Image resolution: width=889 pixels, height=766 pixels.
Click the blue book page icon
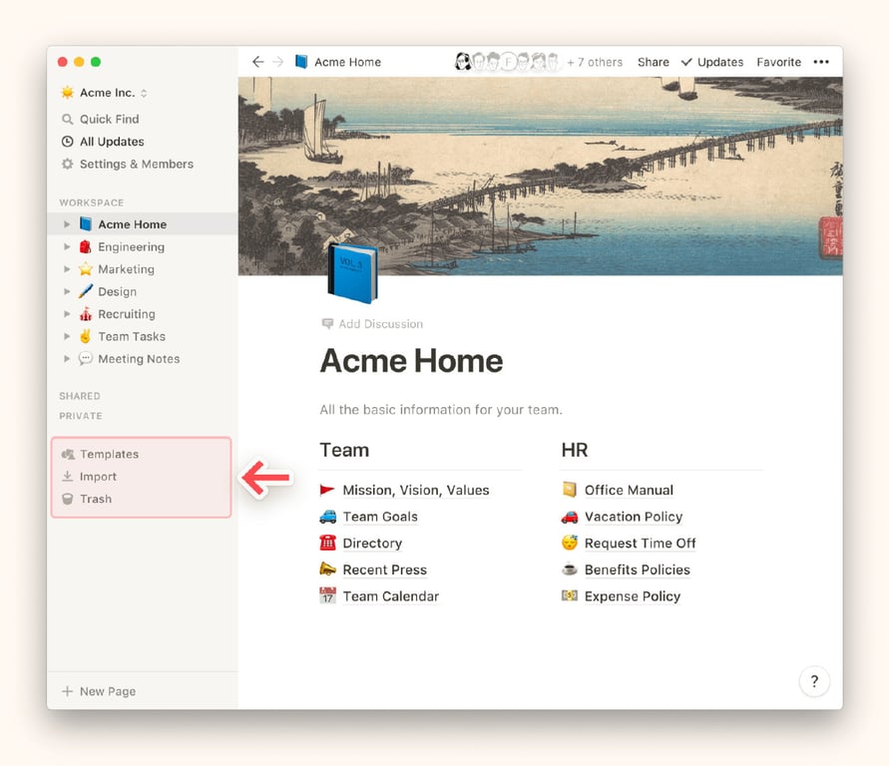click(352, 273)
